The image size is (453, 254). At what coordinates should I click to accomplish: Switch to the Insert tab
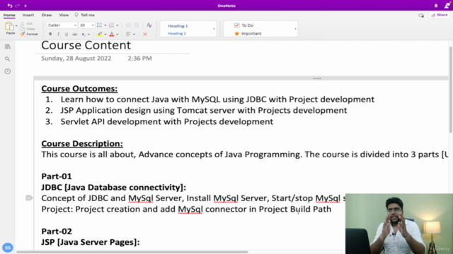tap(28, 15)
